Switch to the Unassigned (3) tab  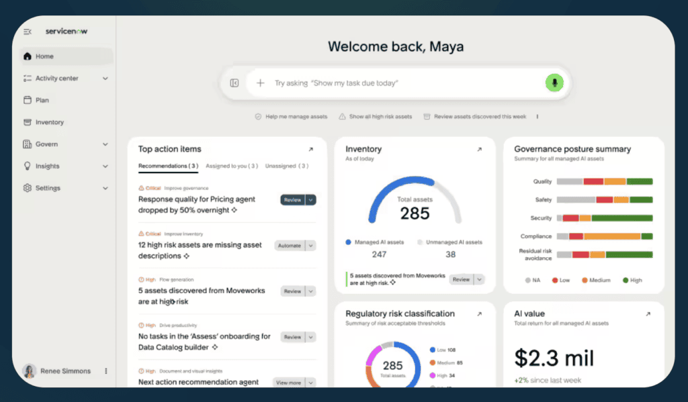point(286,166)
